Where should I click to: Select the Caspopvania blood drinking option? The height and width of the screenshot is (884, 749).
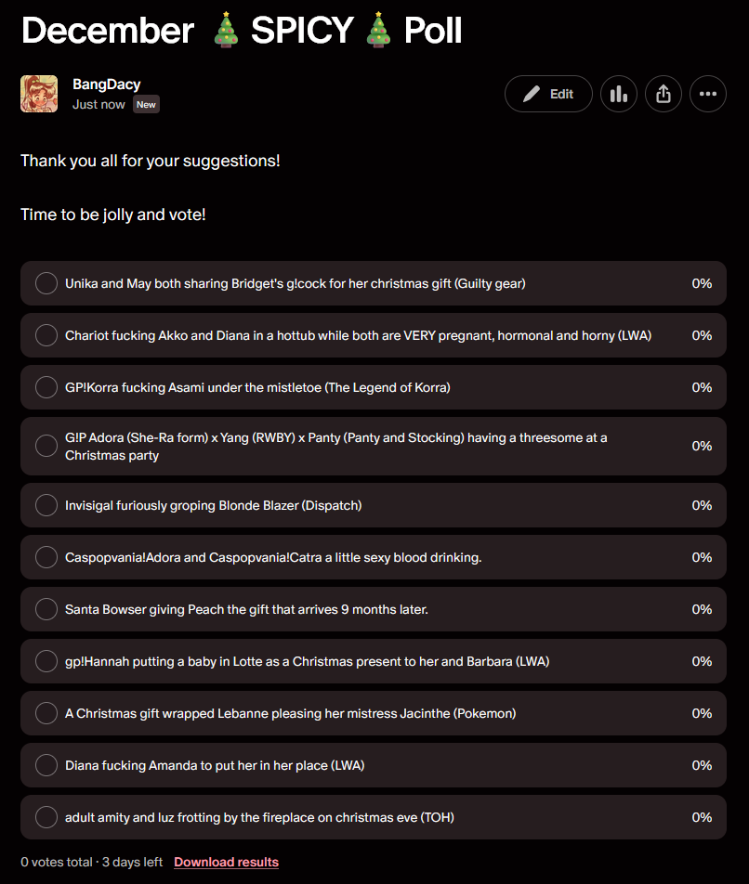[x=46, y=557]
